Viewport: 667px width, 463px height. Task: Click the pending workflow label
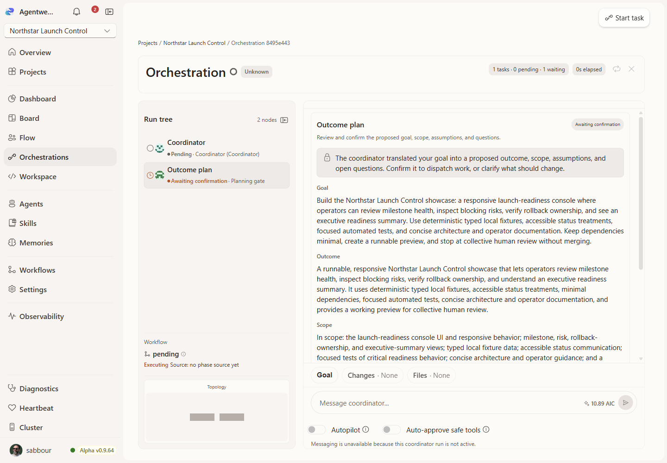click(166, 354)
